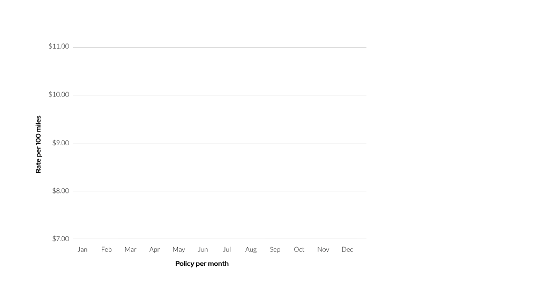555x298 pixels.
Task: Select Apr on the month axis
Action: (x=154, y=250)
